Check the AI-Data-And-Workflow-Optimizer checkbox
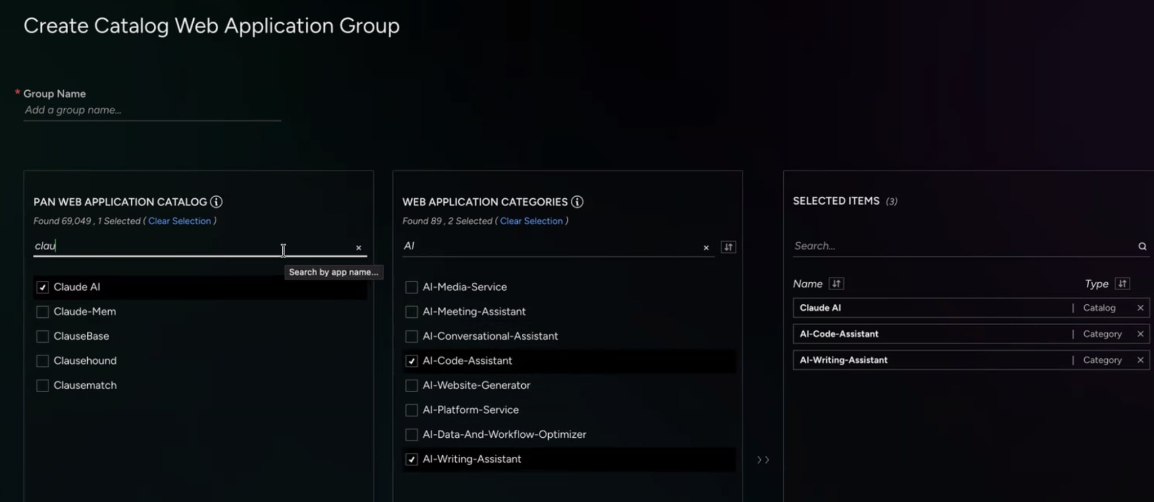The image size is (1154, 502). [x=411, y=435]
